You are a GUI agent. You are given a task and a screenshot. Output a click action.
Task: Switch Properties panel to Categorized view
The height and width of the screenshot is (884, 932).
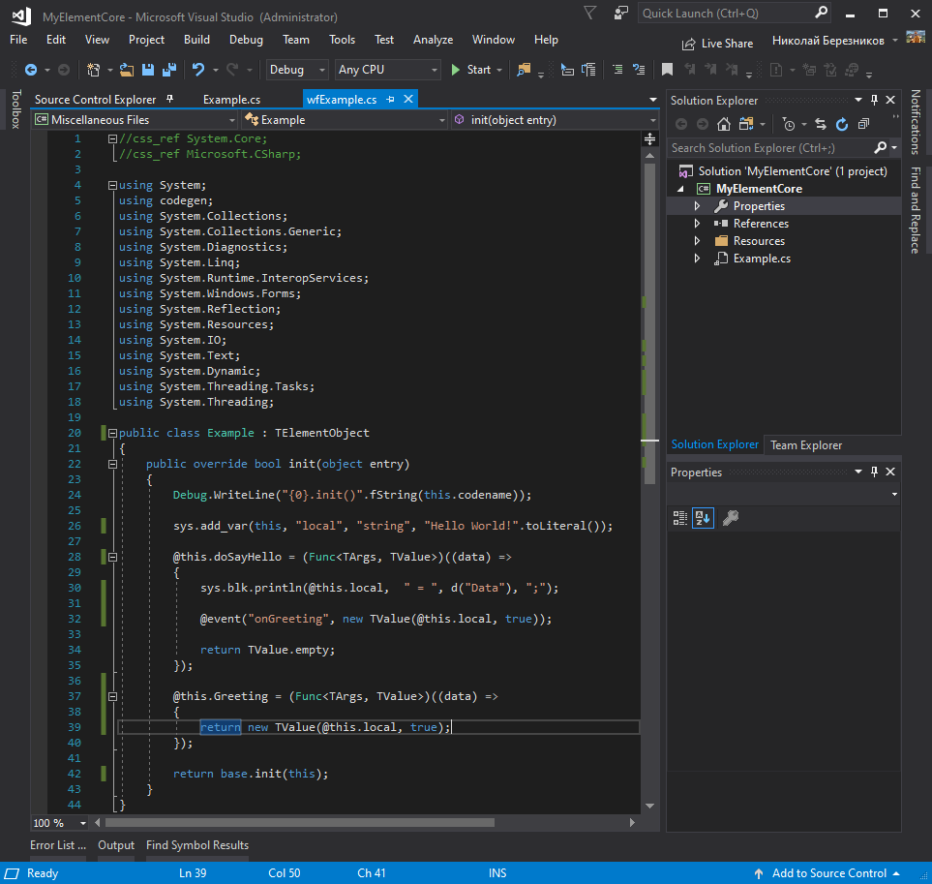click(680, 518)
